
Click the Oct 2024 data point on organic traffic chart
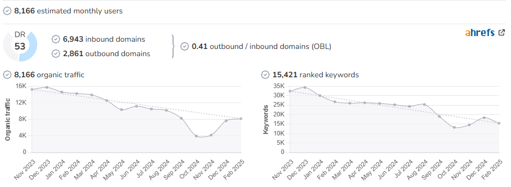tap(196, 136)
